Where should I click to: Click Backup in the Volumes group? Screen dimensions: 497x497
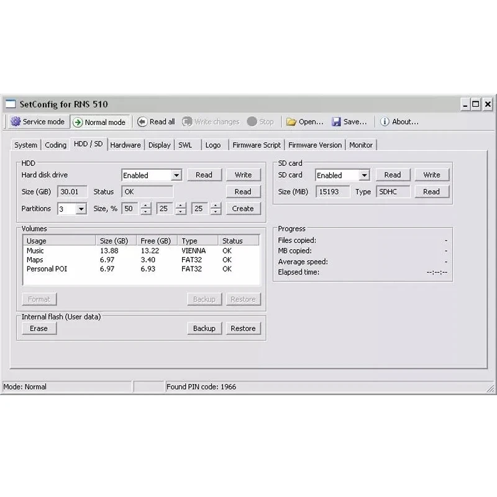(204, 299)
